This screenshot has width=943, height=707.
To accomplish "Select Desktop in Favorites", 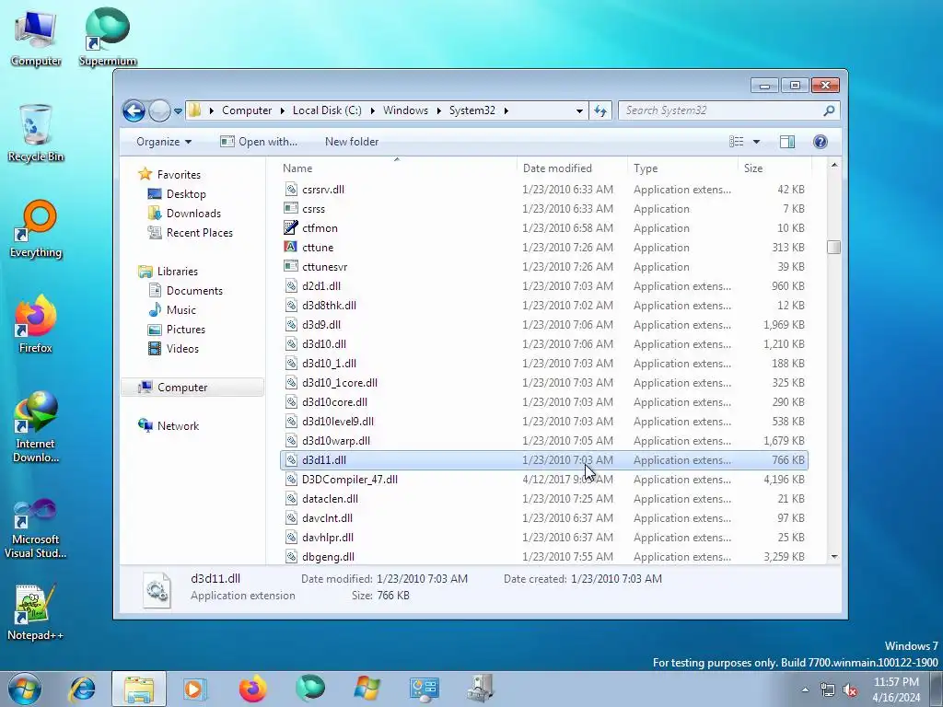I will click(x=177, y=194).
